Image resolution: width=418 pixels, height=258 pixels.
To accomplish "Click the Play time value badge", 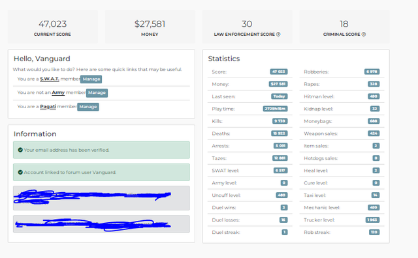I will tap(276, 109).
